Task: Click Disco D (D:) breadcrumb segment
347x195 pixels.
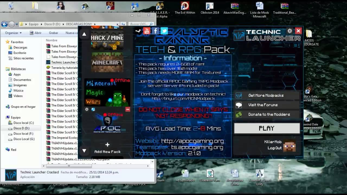Action: pyautogui.click(x=52, y=24)
